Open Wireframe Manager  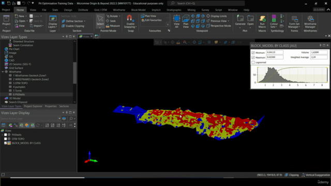click(x=310, y=22)
